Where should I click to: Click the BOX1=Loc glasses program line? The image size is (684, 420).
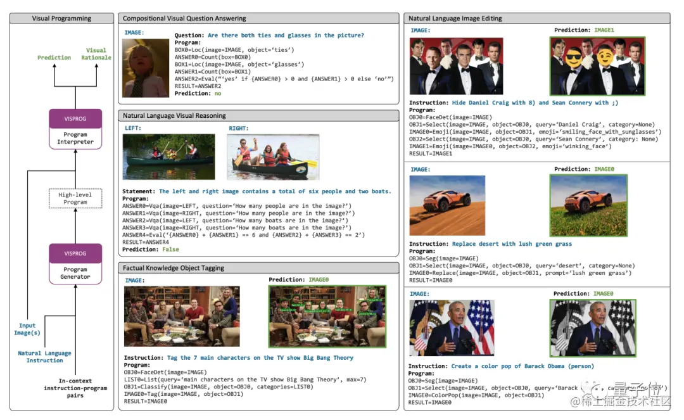[x=239, y=65]
